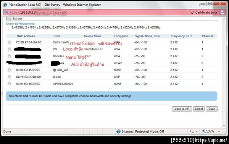The image size is (229, 144).
Task: Click scrollbar down arrow on the page
Action: [x=224, y=126]
